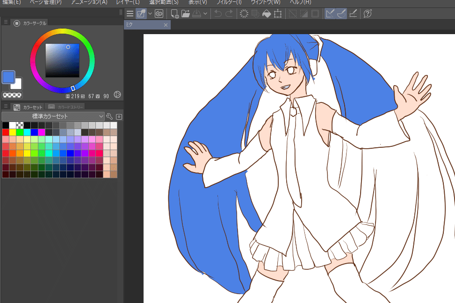Click the CLIP STUDIO spiral logo icon
The image size is (455, 303).
(x=159, y=14)
